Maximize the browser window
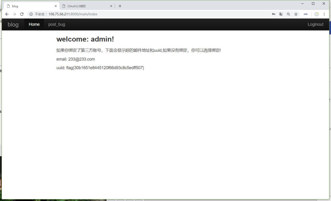 [313, 4]
